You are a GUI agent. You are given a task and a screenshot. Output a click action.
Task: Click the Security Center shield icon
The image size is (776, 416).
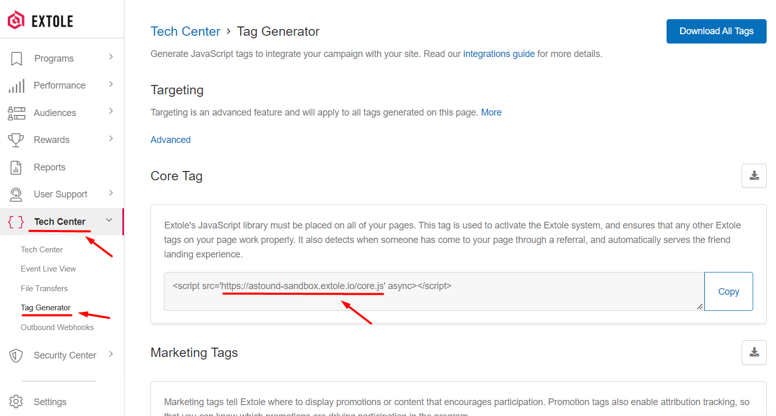point(17,355)
